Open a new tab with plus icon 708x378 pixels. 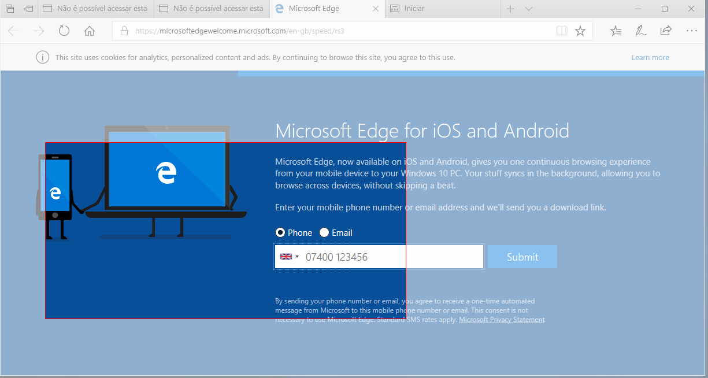[x=510, y=9]
